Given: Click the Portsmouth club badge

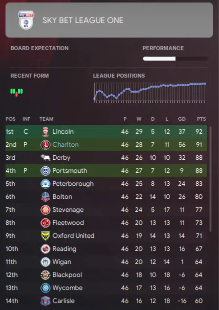Looking at the screenshot, I should pyautogui.click(x=45, y=171).
